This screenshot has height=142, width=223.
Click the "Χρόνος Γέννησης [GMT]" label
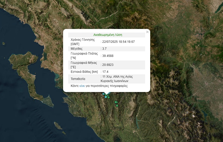click(83, 42)
